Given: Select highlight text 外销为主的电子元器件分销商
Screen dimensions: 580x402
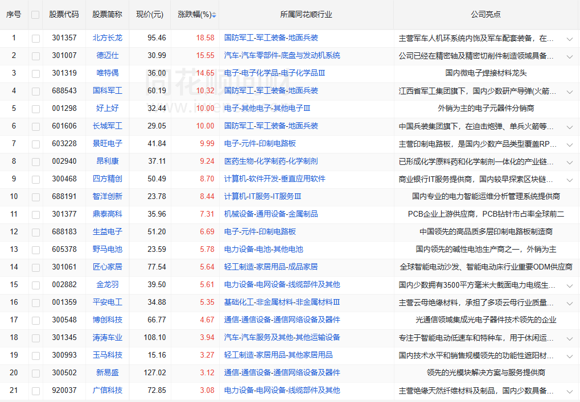Looking at the screenshot, I should pos(486,108).
